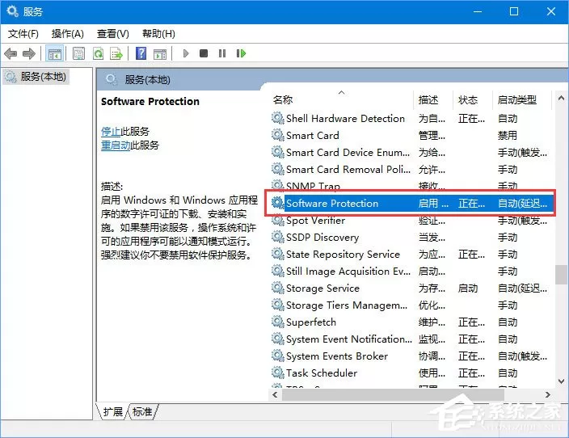
Task: Click the Back arrow toolbar icon
Action: click(11, 53)
